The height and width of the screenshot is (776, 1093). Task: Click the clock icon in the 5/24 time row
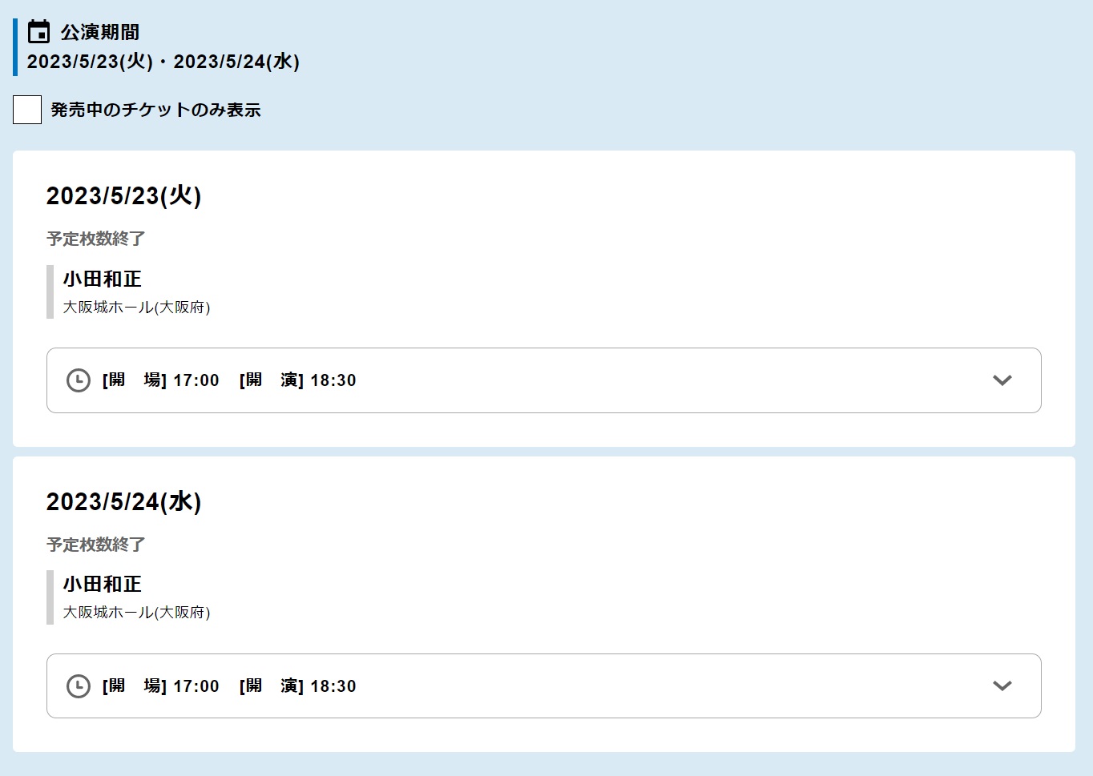point(78,686)
